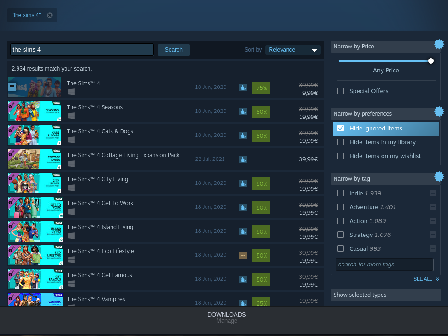Open the Sort by Relevance dropdown
448x336 pixels.
(x=293, y=50)
